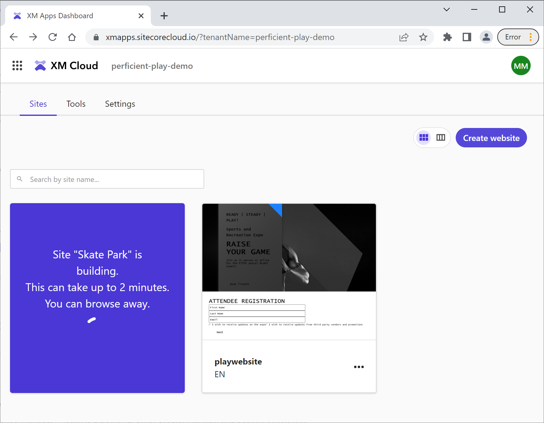
Task: Open the XM Cloud app launcher grid
Action: pyautogui.click(x=17, y=65)
